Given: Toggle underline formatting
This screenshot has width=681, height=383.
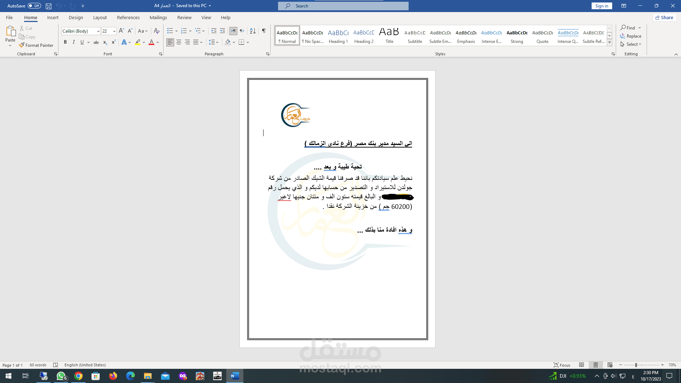Looking at the screenshot, I should 82,42.
